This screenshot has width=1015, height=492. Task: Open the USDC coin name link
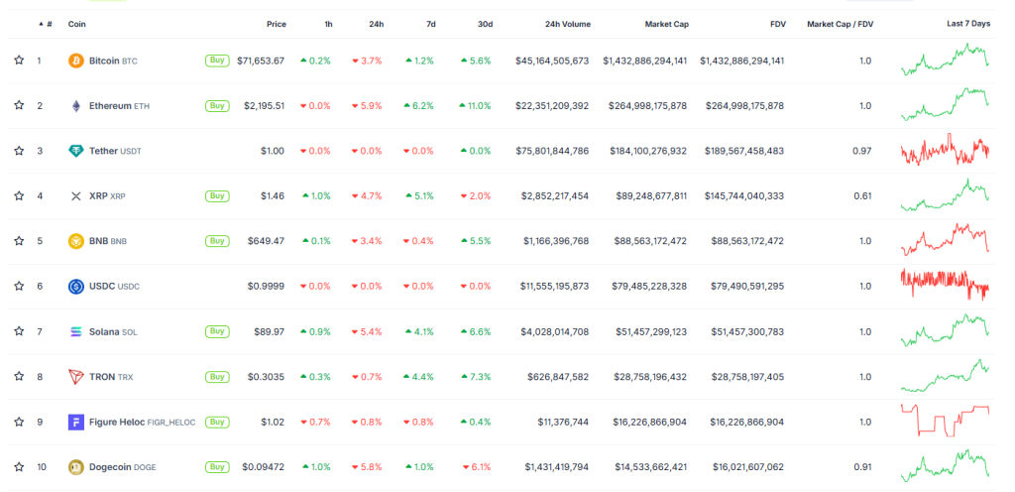[103, 287]
